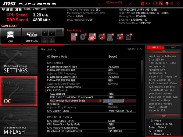This screenshot has height=137, width=183.
Task: Select Adjusted CPU Frequency row
Action: pyautogui.click(x=91, y=73)
